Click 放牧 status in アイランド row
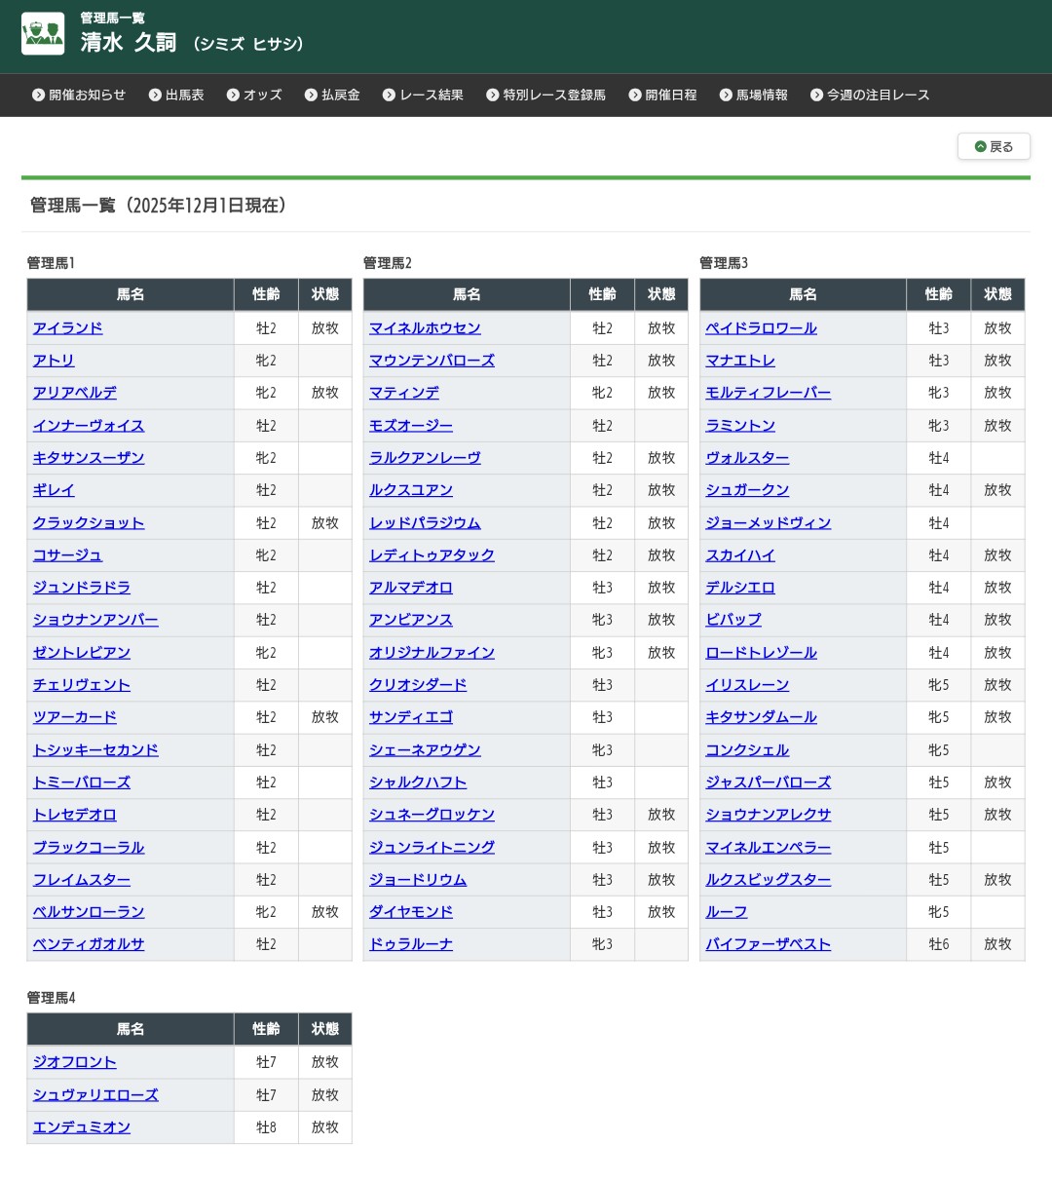 point(325,328)
